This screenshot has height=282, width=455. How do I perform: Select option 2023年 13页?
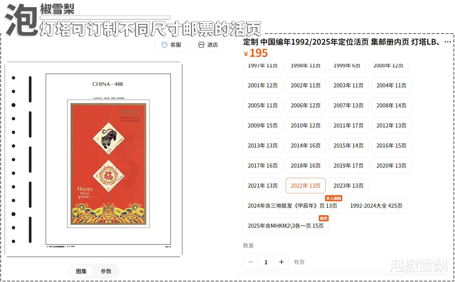[x=348, y=186]
